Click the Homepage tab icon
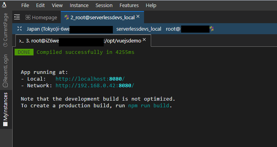 [x=28, y=17]
